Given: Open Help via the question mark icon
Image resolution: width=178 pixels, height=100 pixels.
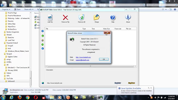Looking at the screenshot, I should 113,17.
